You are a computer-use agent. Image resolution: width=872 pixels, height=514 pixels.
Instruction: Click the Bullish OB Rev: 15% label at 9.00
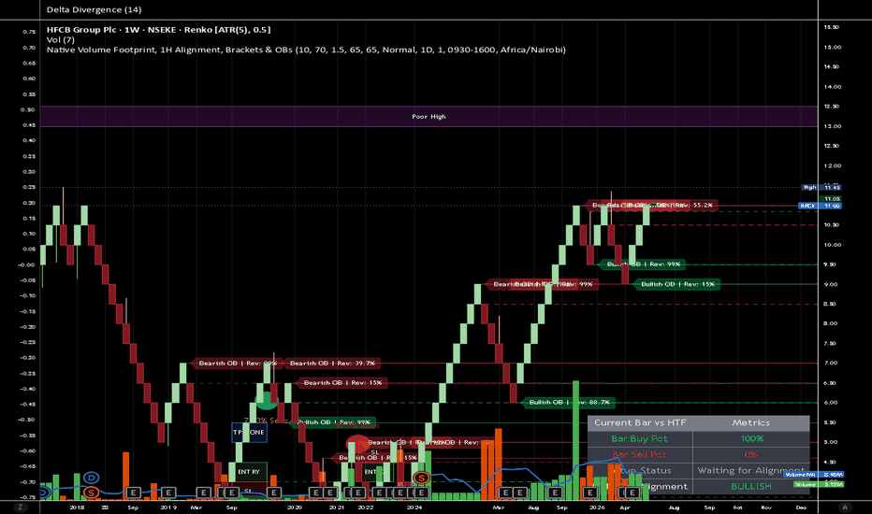point(677,284)
